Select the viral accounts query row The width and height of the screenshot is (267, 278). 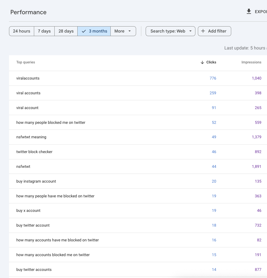28,93
